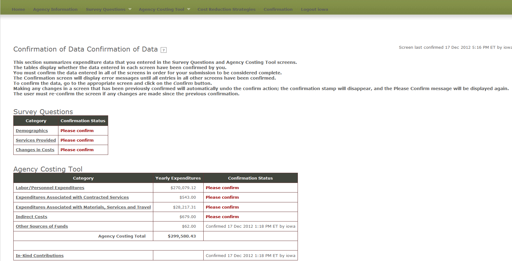Screen dimensions: 512x261
Task: Open Expenditures Associated with Contracted Services
Action: tap(72, 197)
